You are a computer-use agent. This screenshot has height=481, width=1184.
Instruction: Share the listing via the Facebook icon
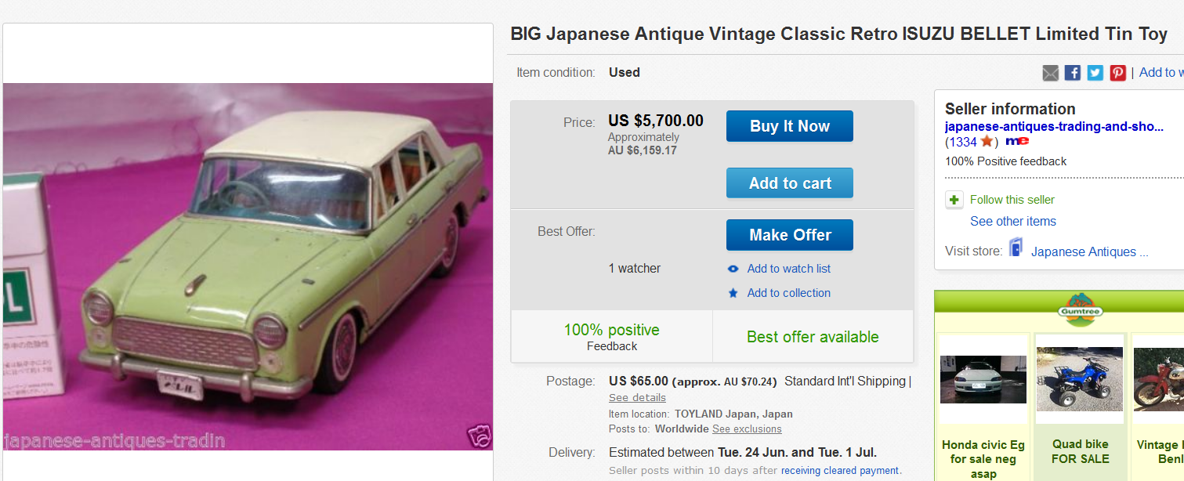tap(1072, 72)
